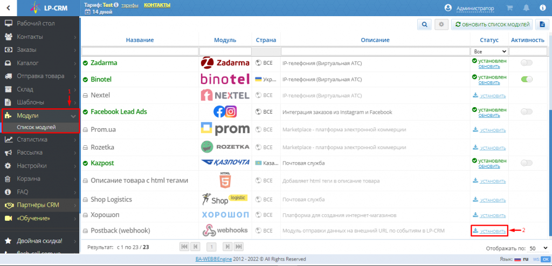Viewport: 552px width, 266px height.
Task: Open the magnifier search button in toolbar
Action: pos(425,25)
